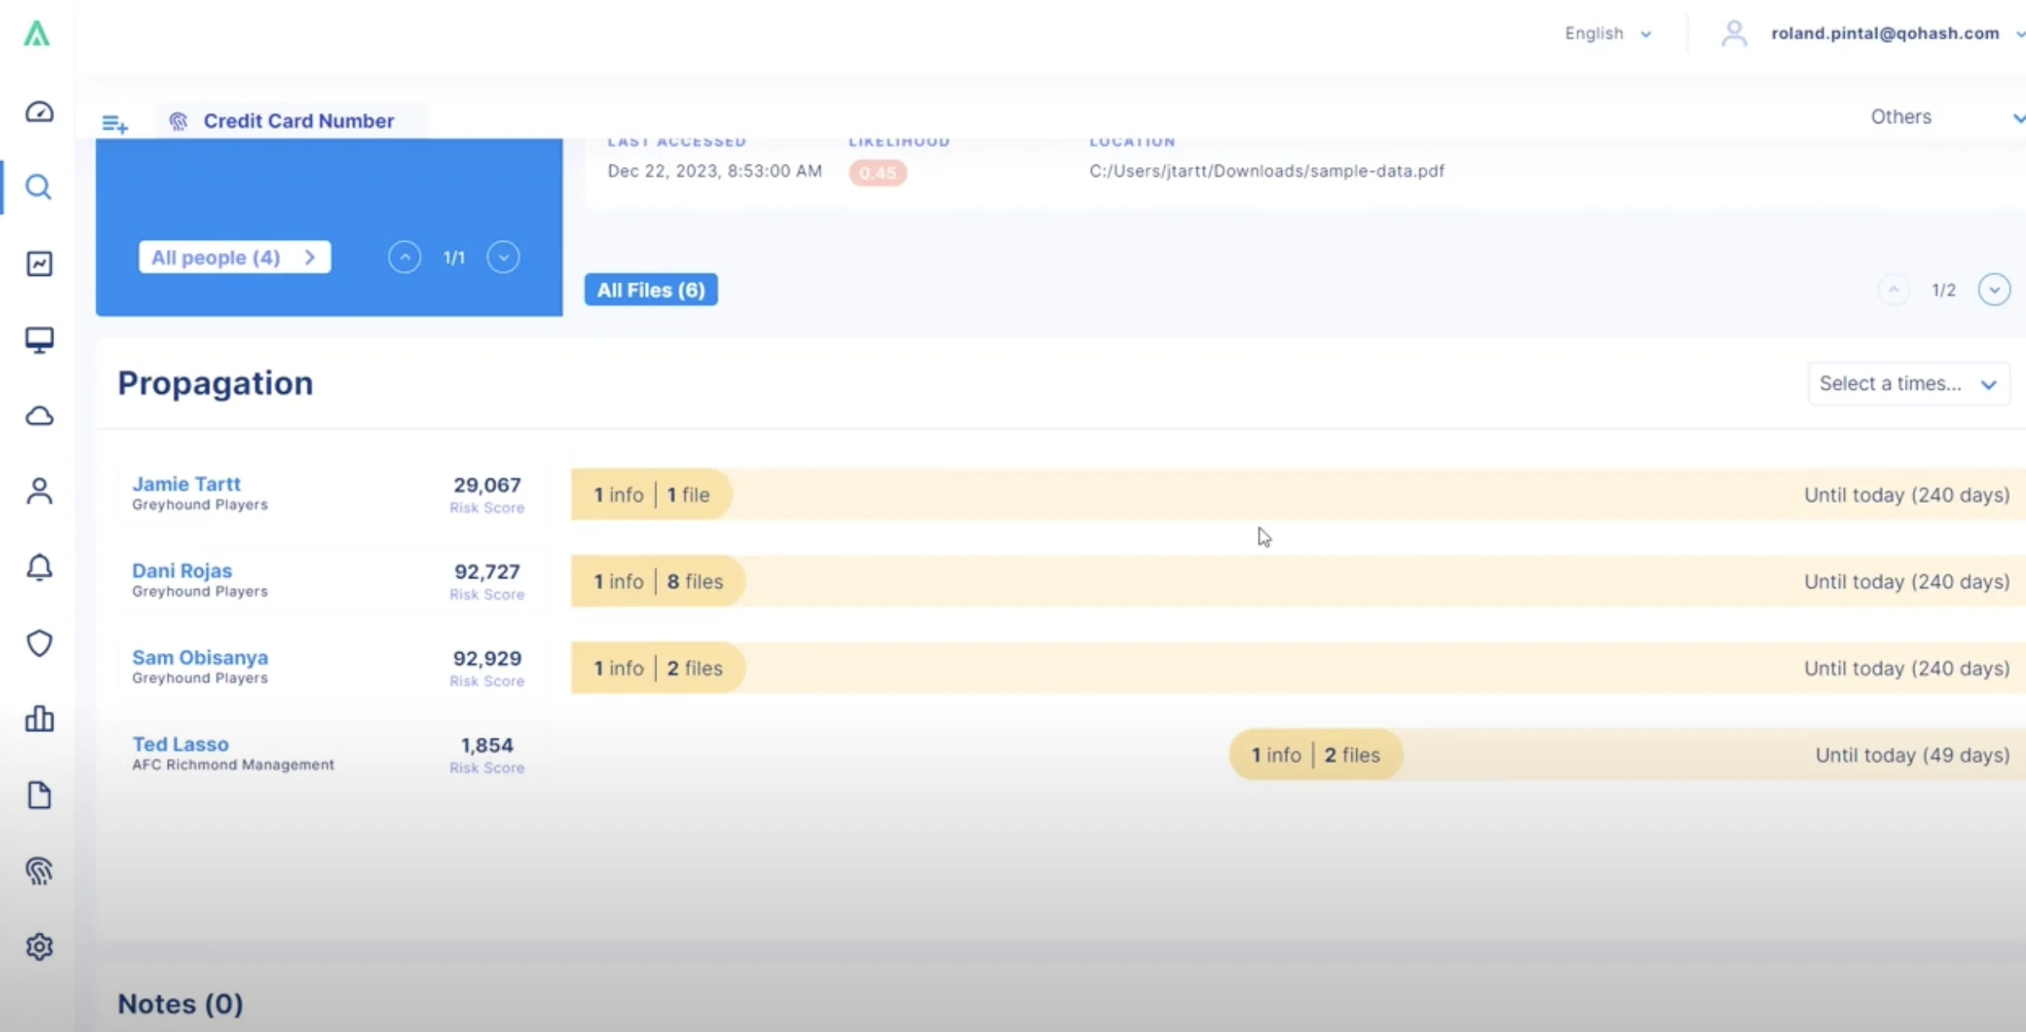Open the Select a timespan dropdown
The height and width of the screenshot is (1032, 2026).
(x=1909, y=384)
